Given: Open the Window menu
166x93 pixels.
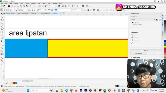Looking at the screenshot, I should [x=55, y=3].
